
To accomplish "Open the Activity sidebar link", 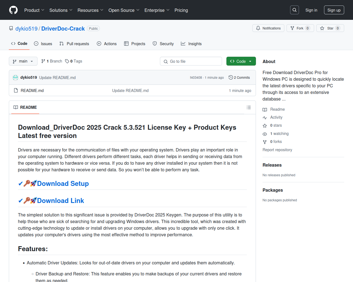I will pos(276,117).
